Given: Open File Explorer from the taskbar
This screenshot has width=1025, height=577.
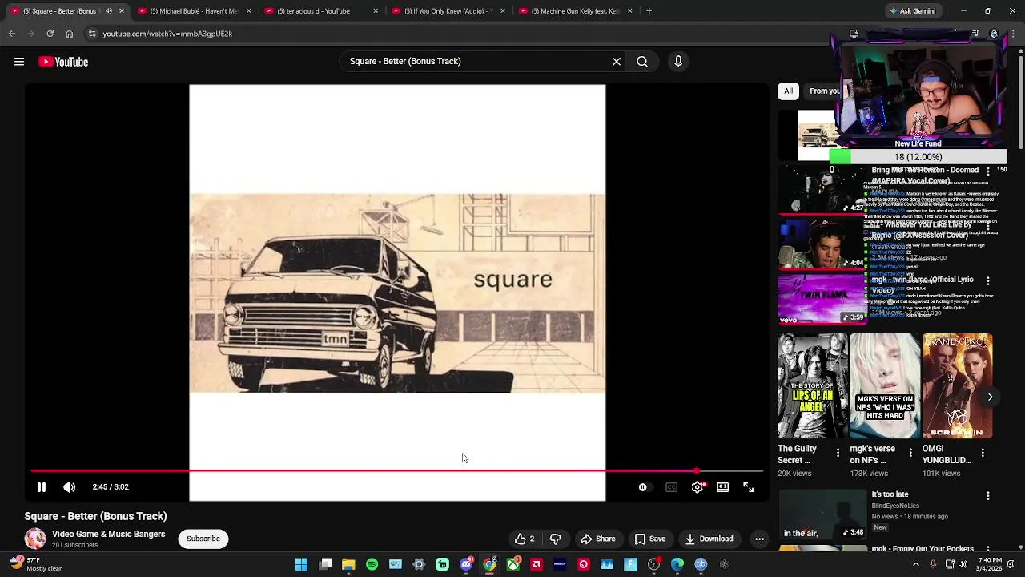Looking at the screenshot, I should coord(348,564).
